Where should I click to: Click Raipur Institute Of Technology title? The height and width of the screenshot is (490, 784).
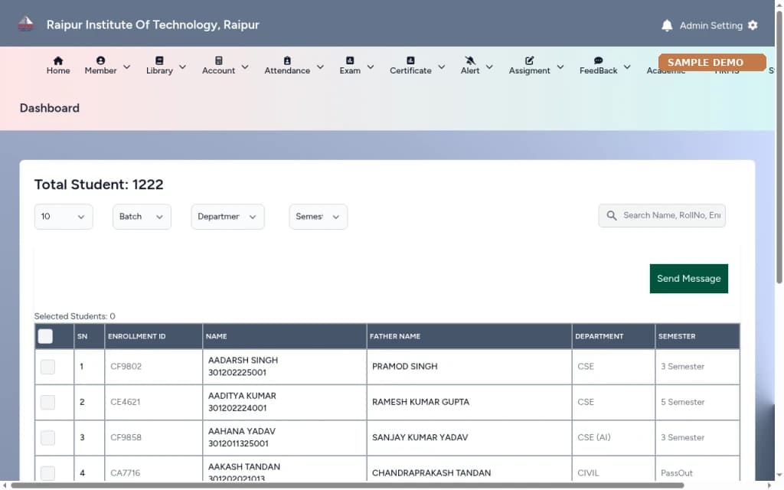tap(152, 25)
